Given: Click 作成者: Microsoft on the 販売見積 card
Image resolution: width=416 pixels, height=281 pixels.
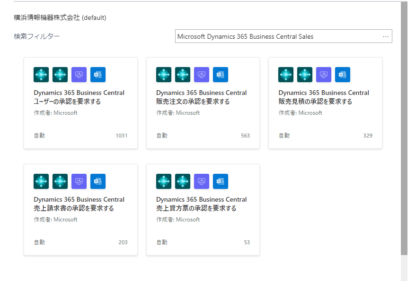Looking at the screenshot, I should click(301, 113).
